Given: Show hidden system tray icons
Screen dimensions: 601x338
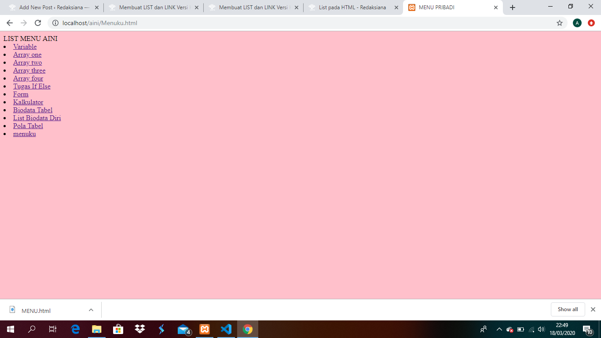Looking at the screenshot, I should point(499,329).
